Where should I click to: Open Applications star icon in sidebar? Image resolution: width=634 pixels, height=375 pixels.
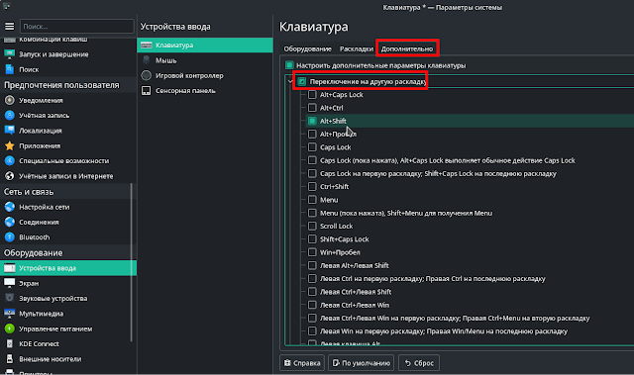pos(9,145)
